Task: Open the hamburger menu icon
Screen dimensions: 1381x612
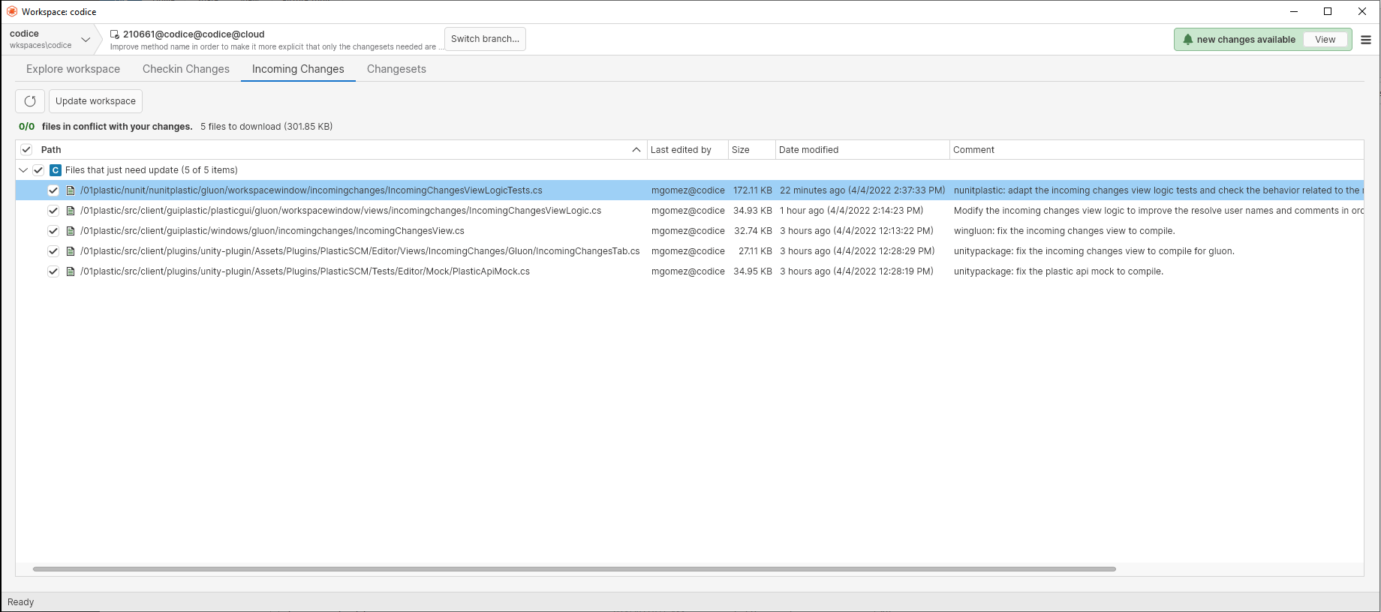Action: [x=1366, y=40]
